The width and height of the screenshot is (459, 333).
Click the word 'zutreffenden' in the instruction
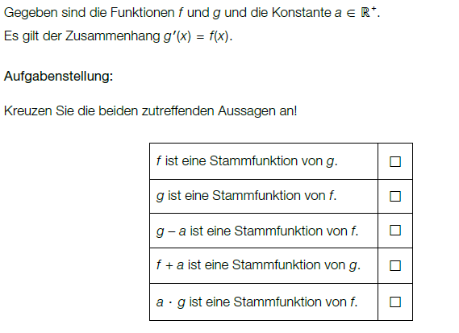(177, 111)
